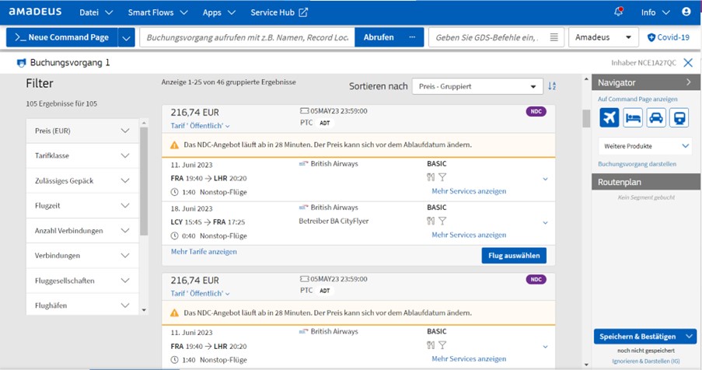This screenshot has height=370, width=702.
Task: Open the rail/train icon in Navigator
Action: click(679, 118)
